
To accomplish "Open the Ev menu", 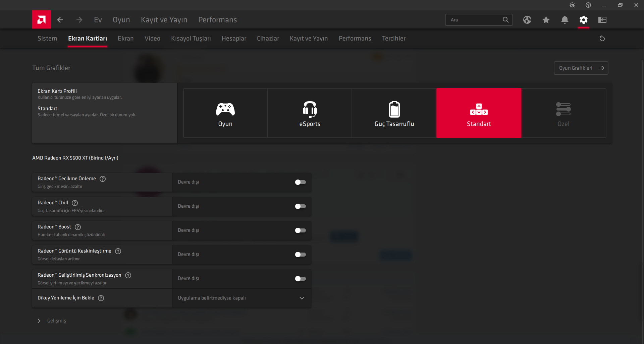I will pyautogui.click(x=98, y=20).
